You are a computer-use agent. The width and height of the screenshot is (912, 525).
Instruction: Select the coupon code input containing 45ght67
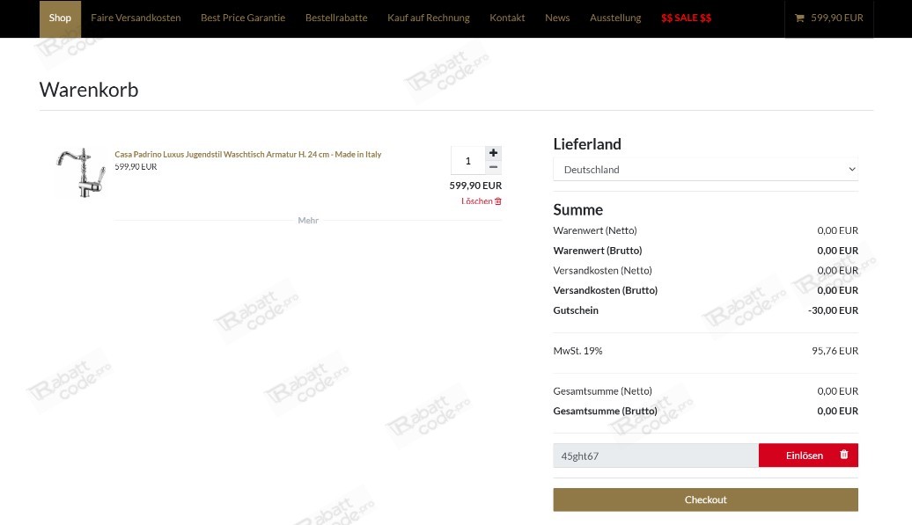click(655, 456)
